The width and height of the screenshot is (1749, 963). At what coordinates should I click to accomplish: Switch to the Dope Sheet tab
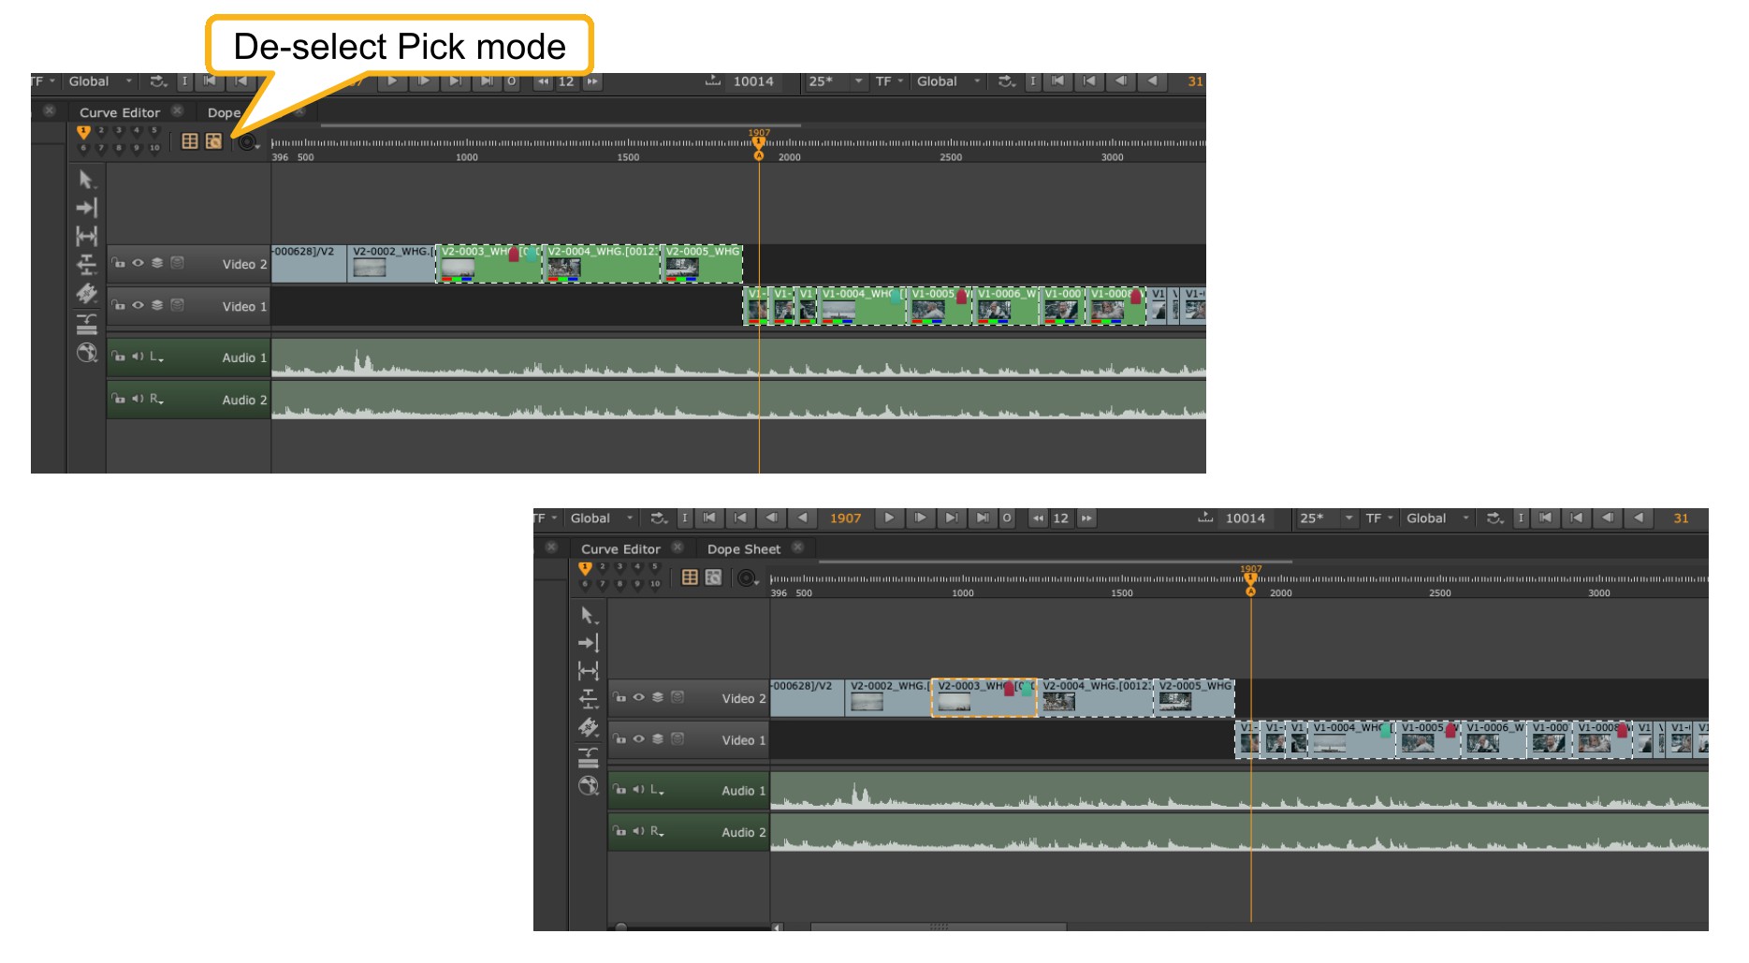point(743,549)
